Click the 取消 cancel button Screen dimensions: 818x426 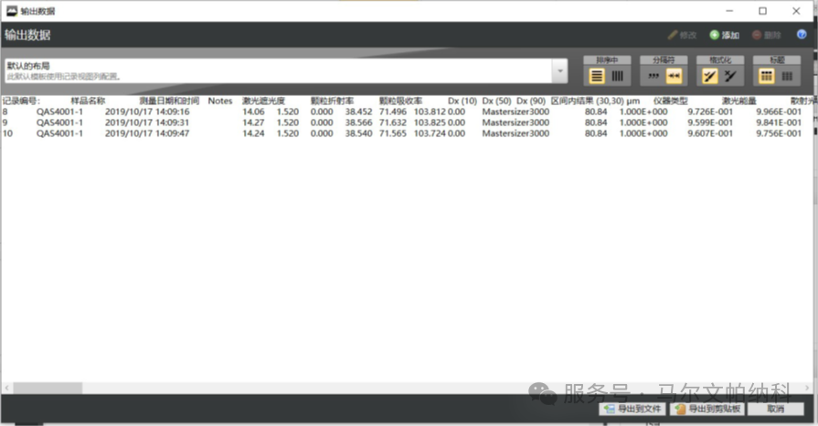(776, 409)
